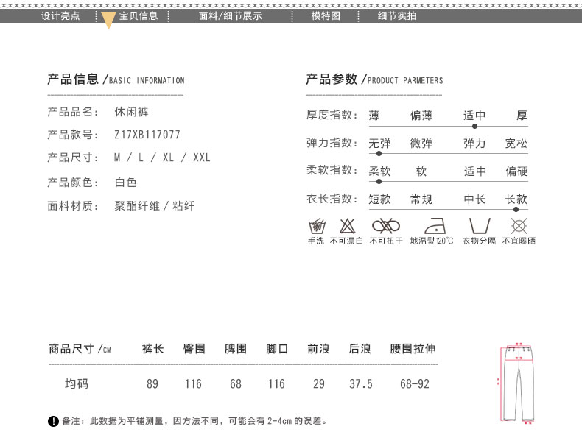Click the front rise value 29
This screenshot has width=582, height=435.
point(319,384)
